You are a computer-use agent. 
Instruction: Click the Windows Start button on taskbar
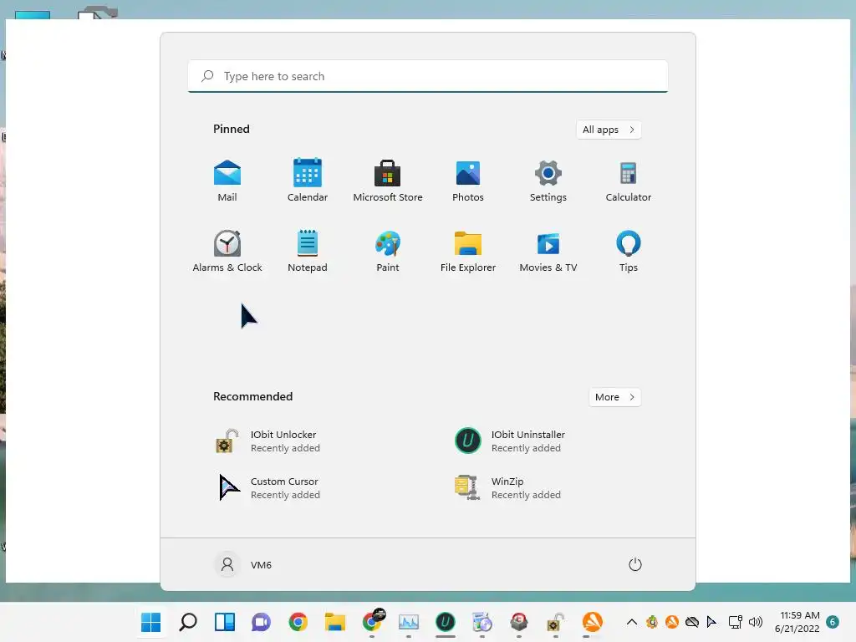point(150,622)
